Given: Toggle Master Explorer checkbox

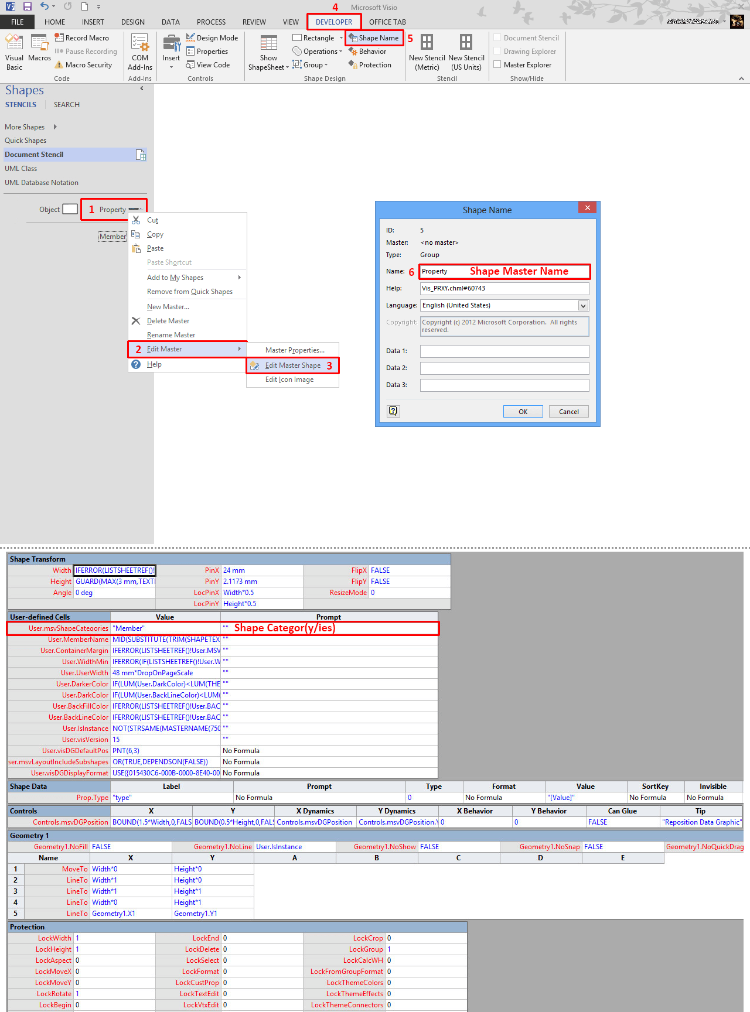Looking at the screenshot, I should pyautogui.click(x=497, y=64).
